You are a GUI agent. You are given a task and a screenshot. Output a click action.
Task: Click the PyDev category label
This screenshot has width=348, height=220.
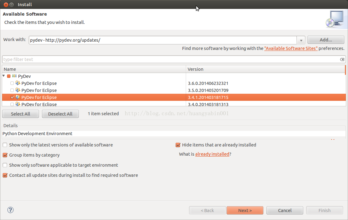25,76
